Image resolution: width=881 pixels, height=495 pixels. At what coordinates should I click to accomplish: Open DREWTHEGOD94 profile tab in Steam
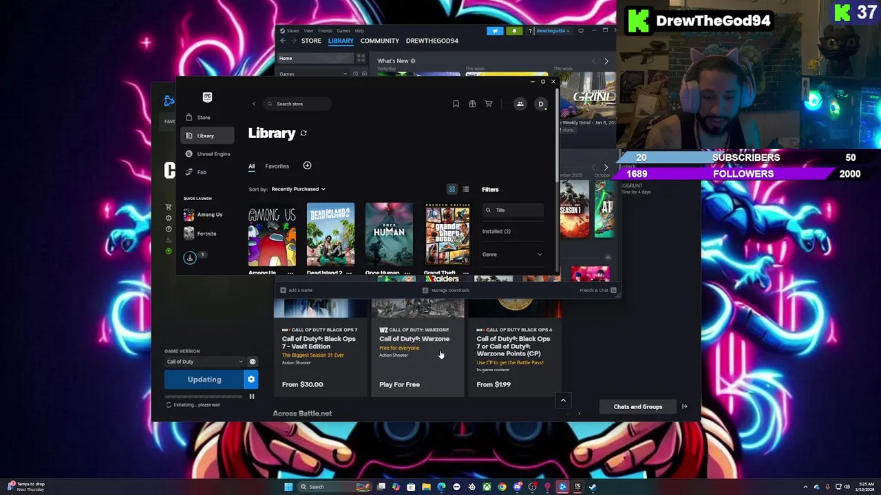click(x=432, y=41)
